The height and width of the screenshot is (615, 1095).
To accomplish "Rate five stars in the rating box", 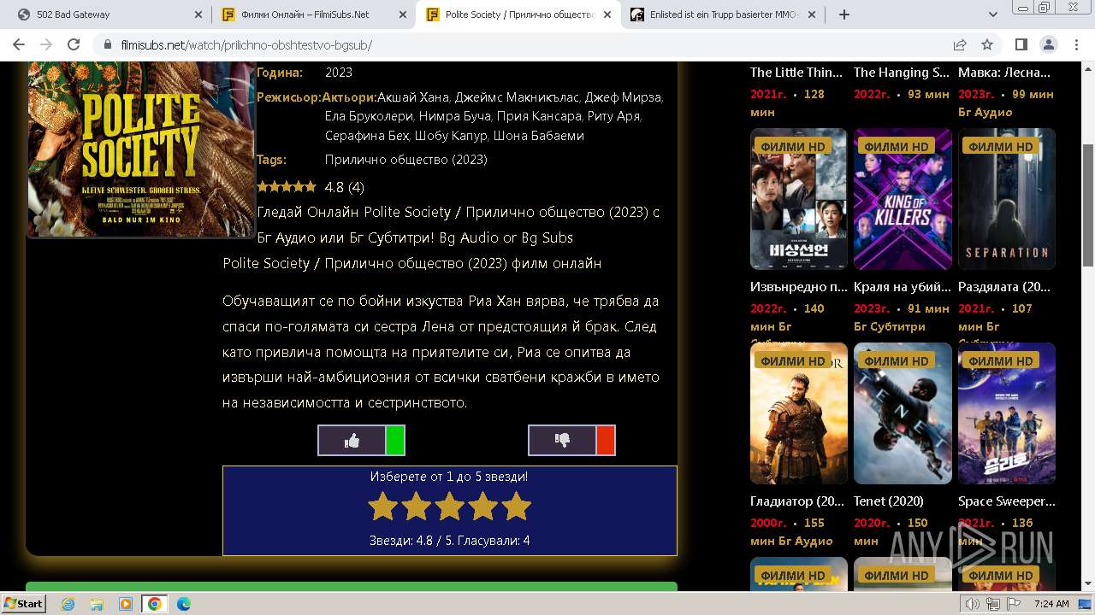I will [x=516, y=507].
